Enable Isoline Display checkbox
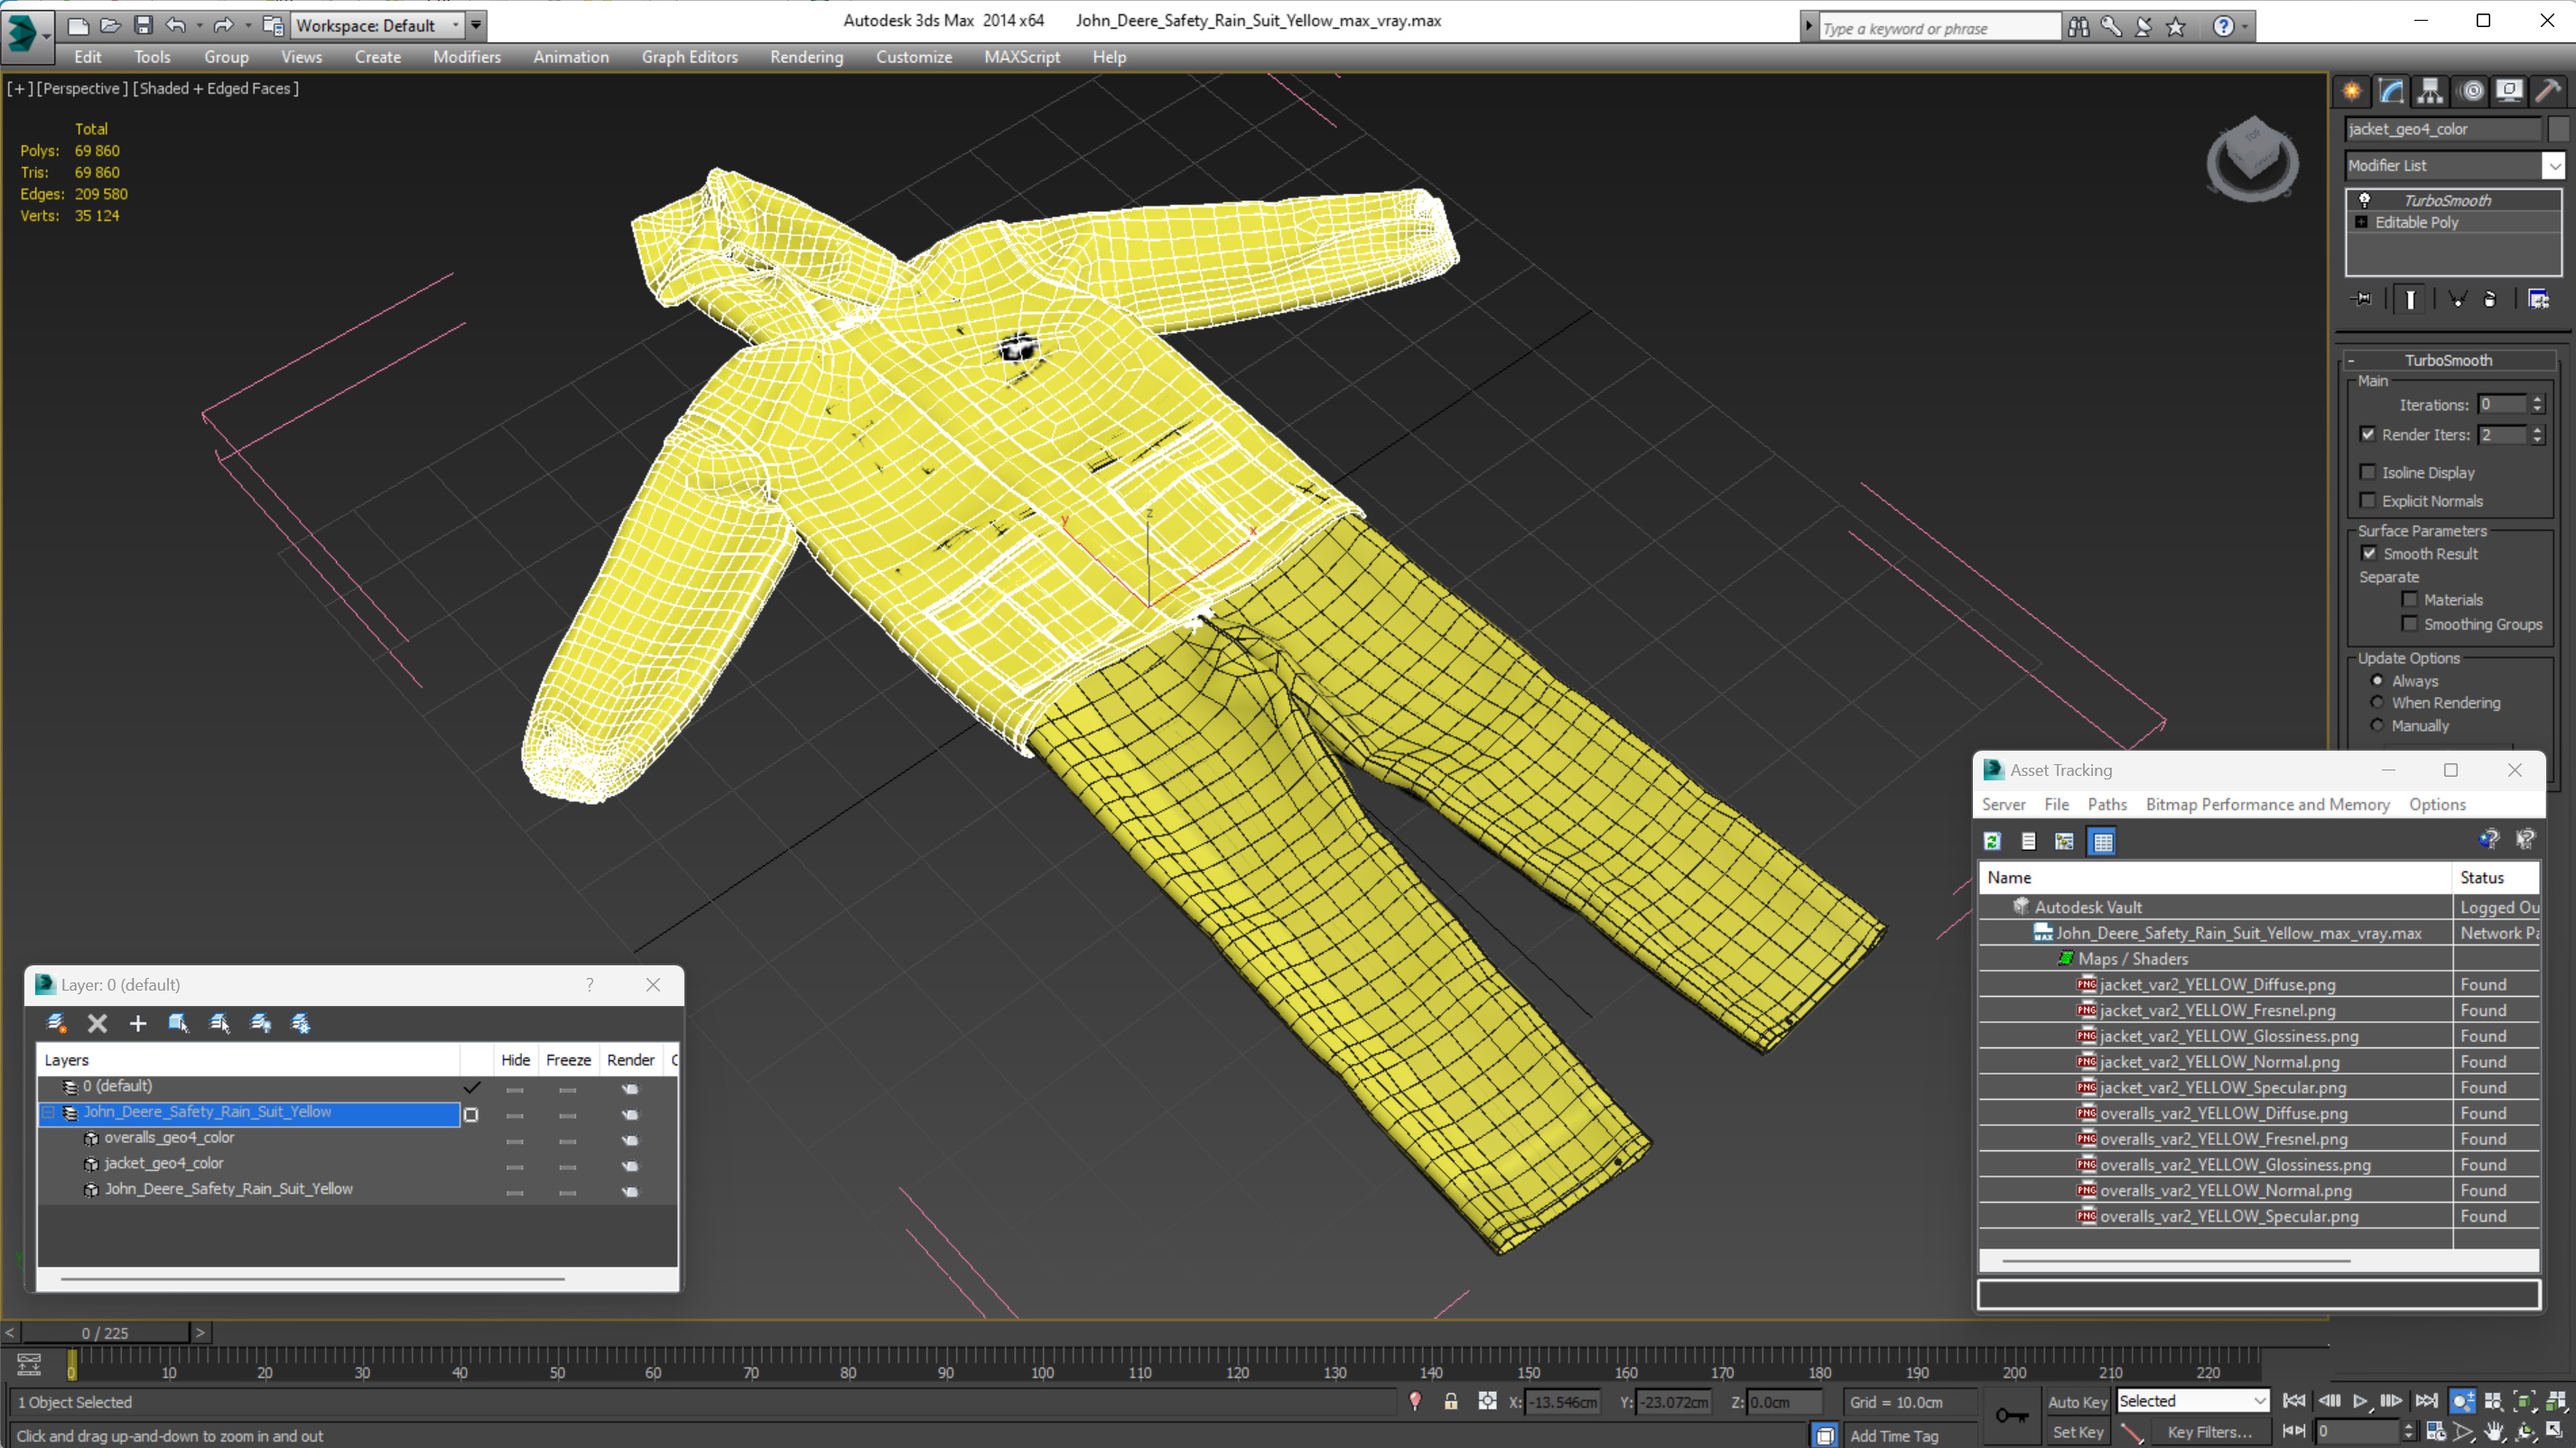The image size is (2576, 1448). [2368, 472]
